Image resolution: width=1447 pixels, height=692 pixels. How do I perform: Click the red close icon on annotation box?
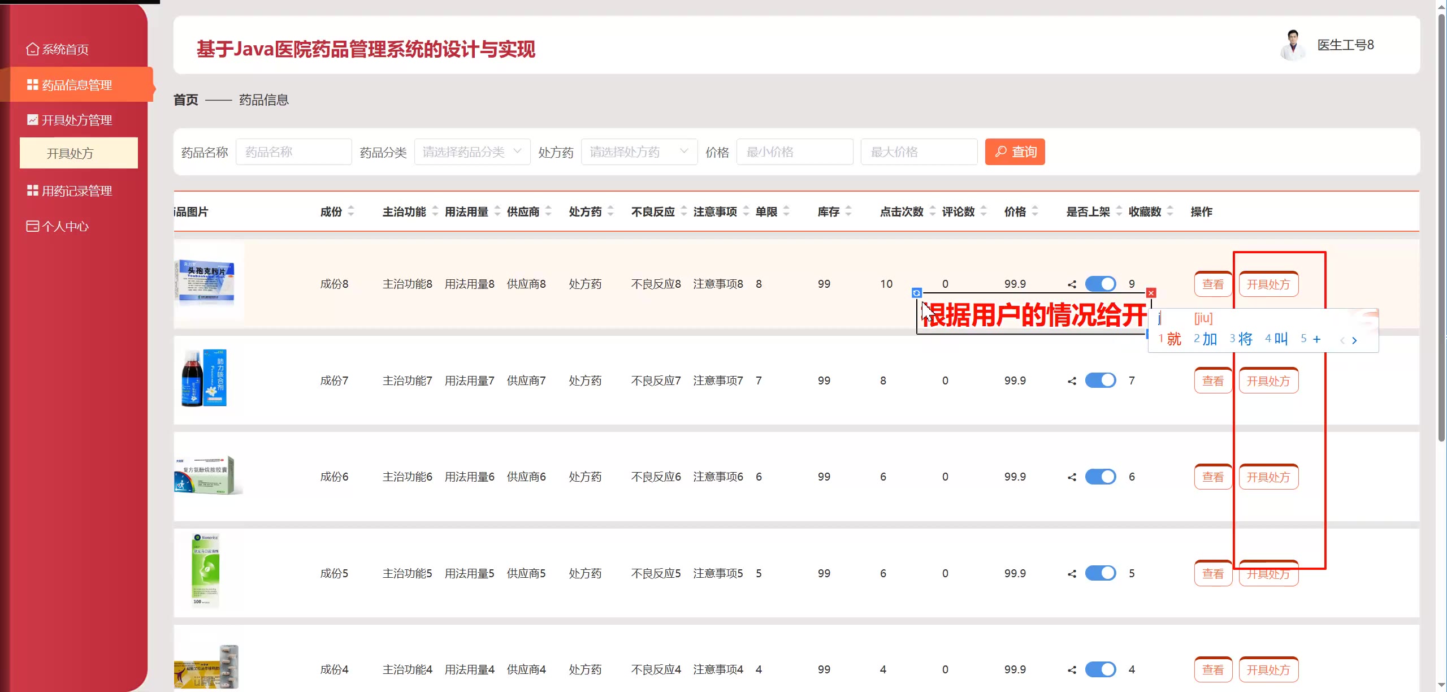1151,293
